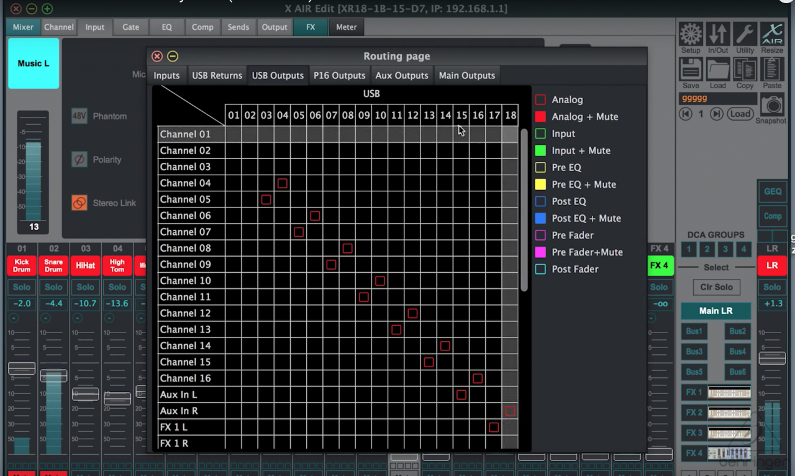Go to previous snapshot arrow

pos(686,114)
